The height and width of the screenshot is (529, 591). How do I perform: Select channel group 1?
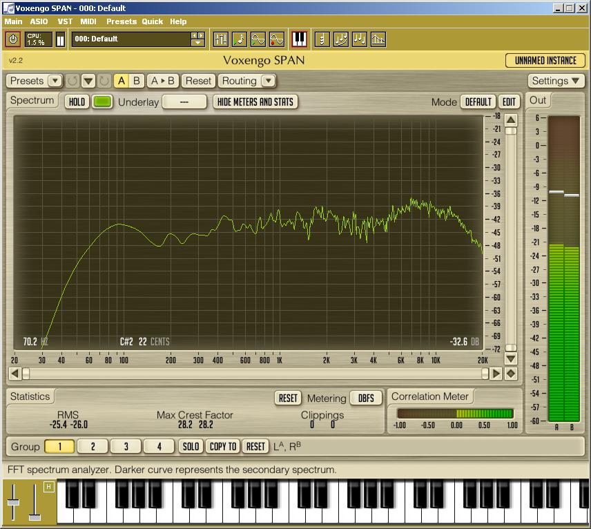[x=59, y=446]
